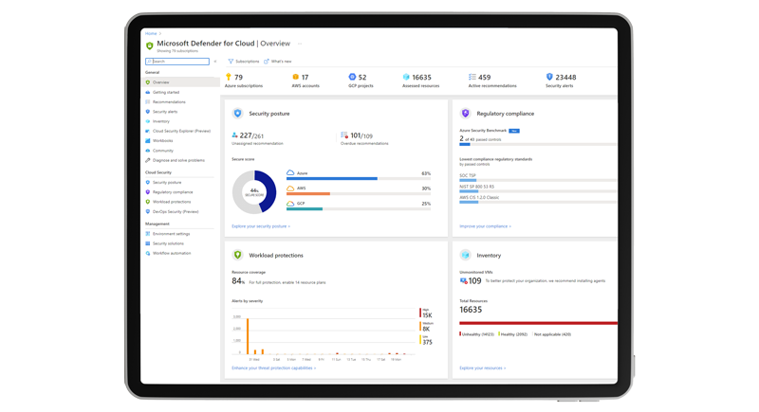Click the tall orange alerts bar in chart
Viewport: 759px width, 412px height.
[248, 336]
